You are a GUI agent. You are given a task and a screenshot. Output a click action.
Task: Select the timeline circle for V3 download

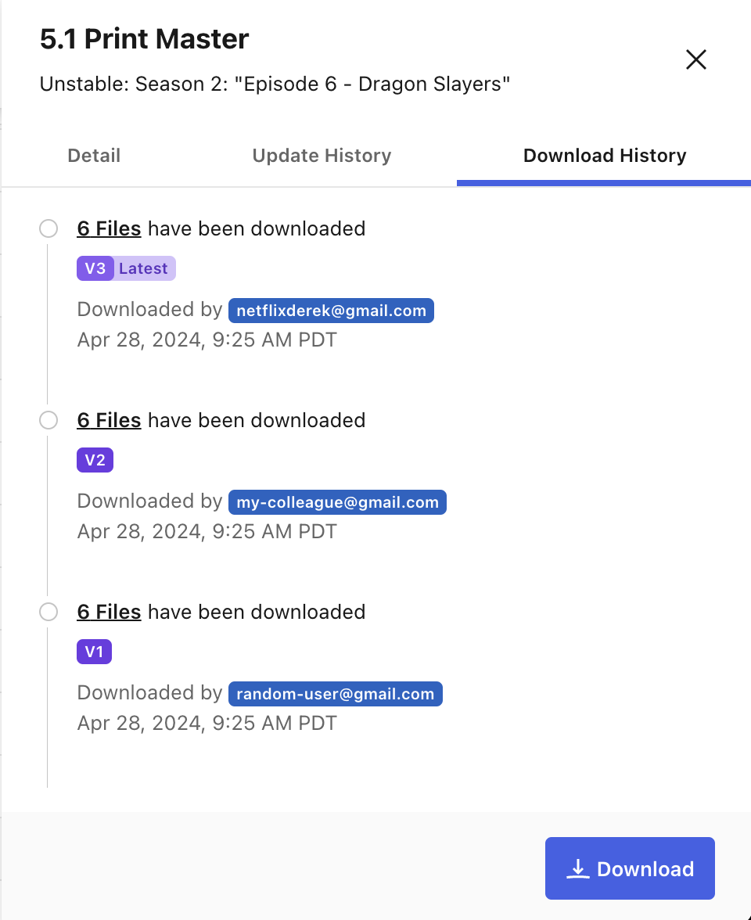tap(49, 228)
